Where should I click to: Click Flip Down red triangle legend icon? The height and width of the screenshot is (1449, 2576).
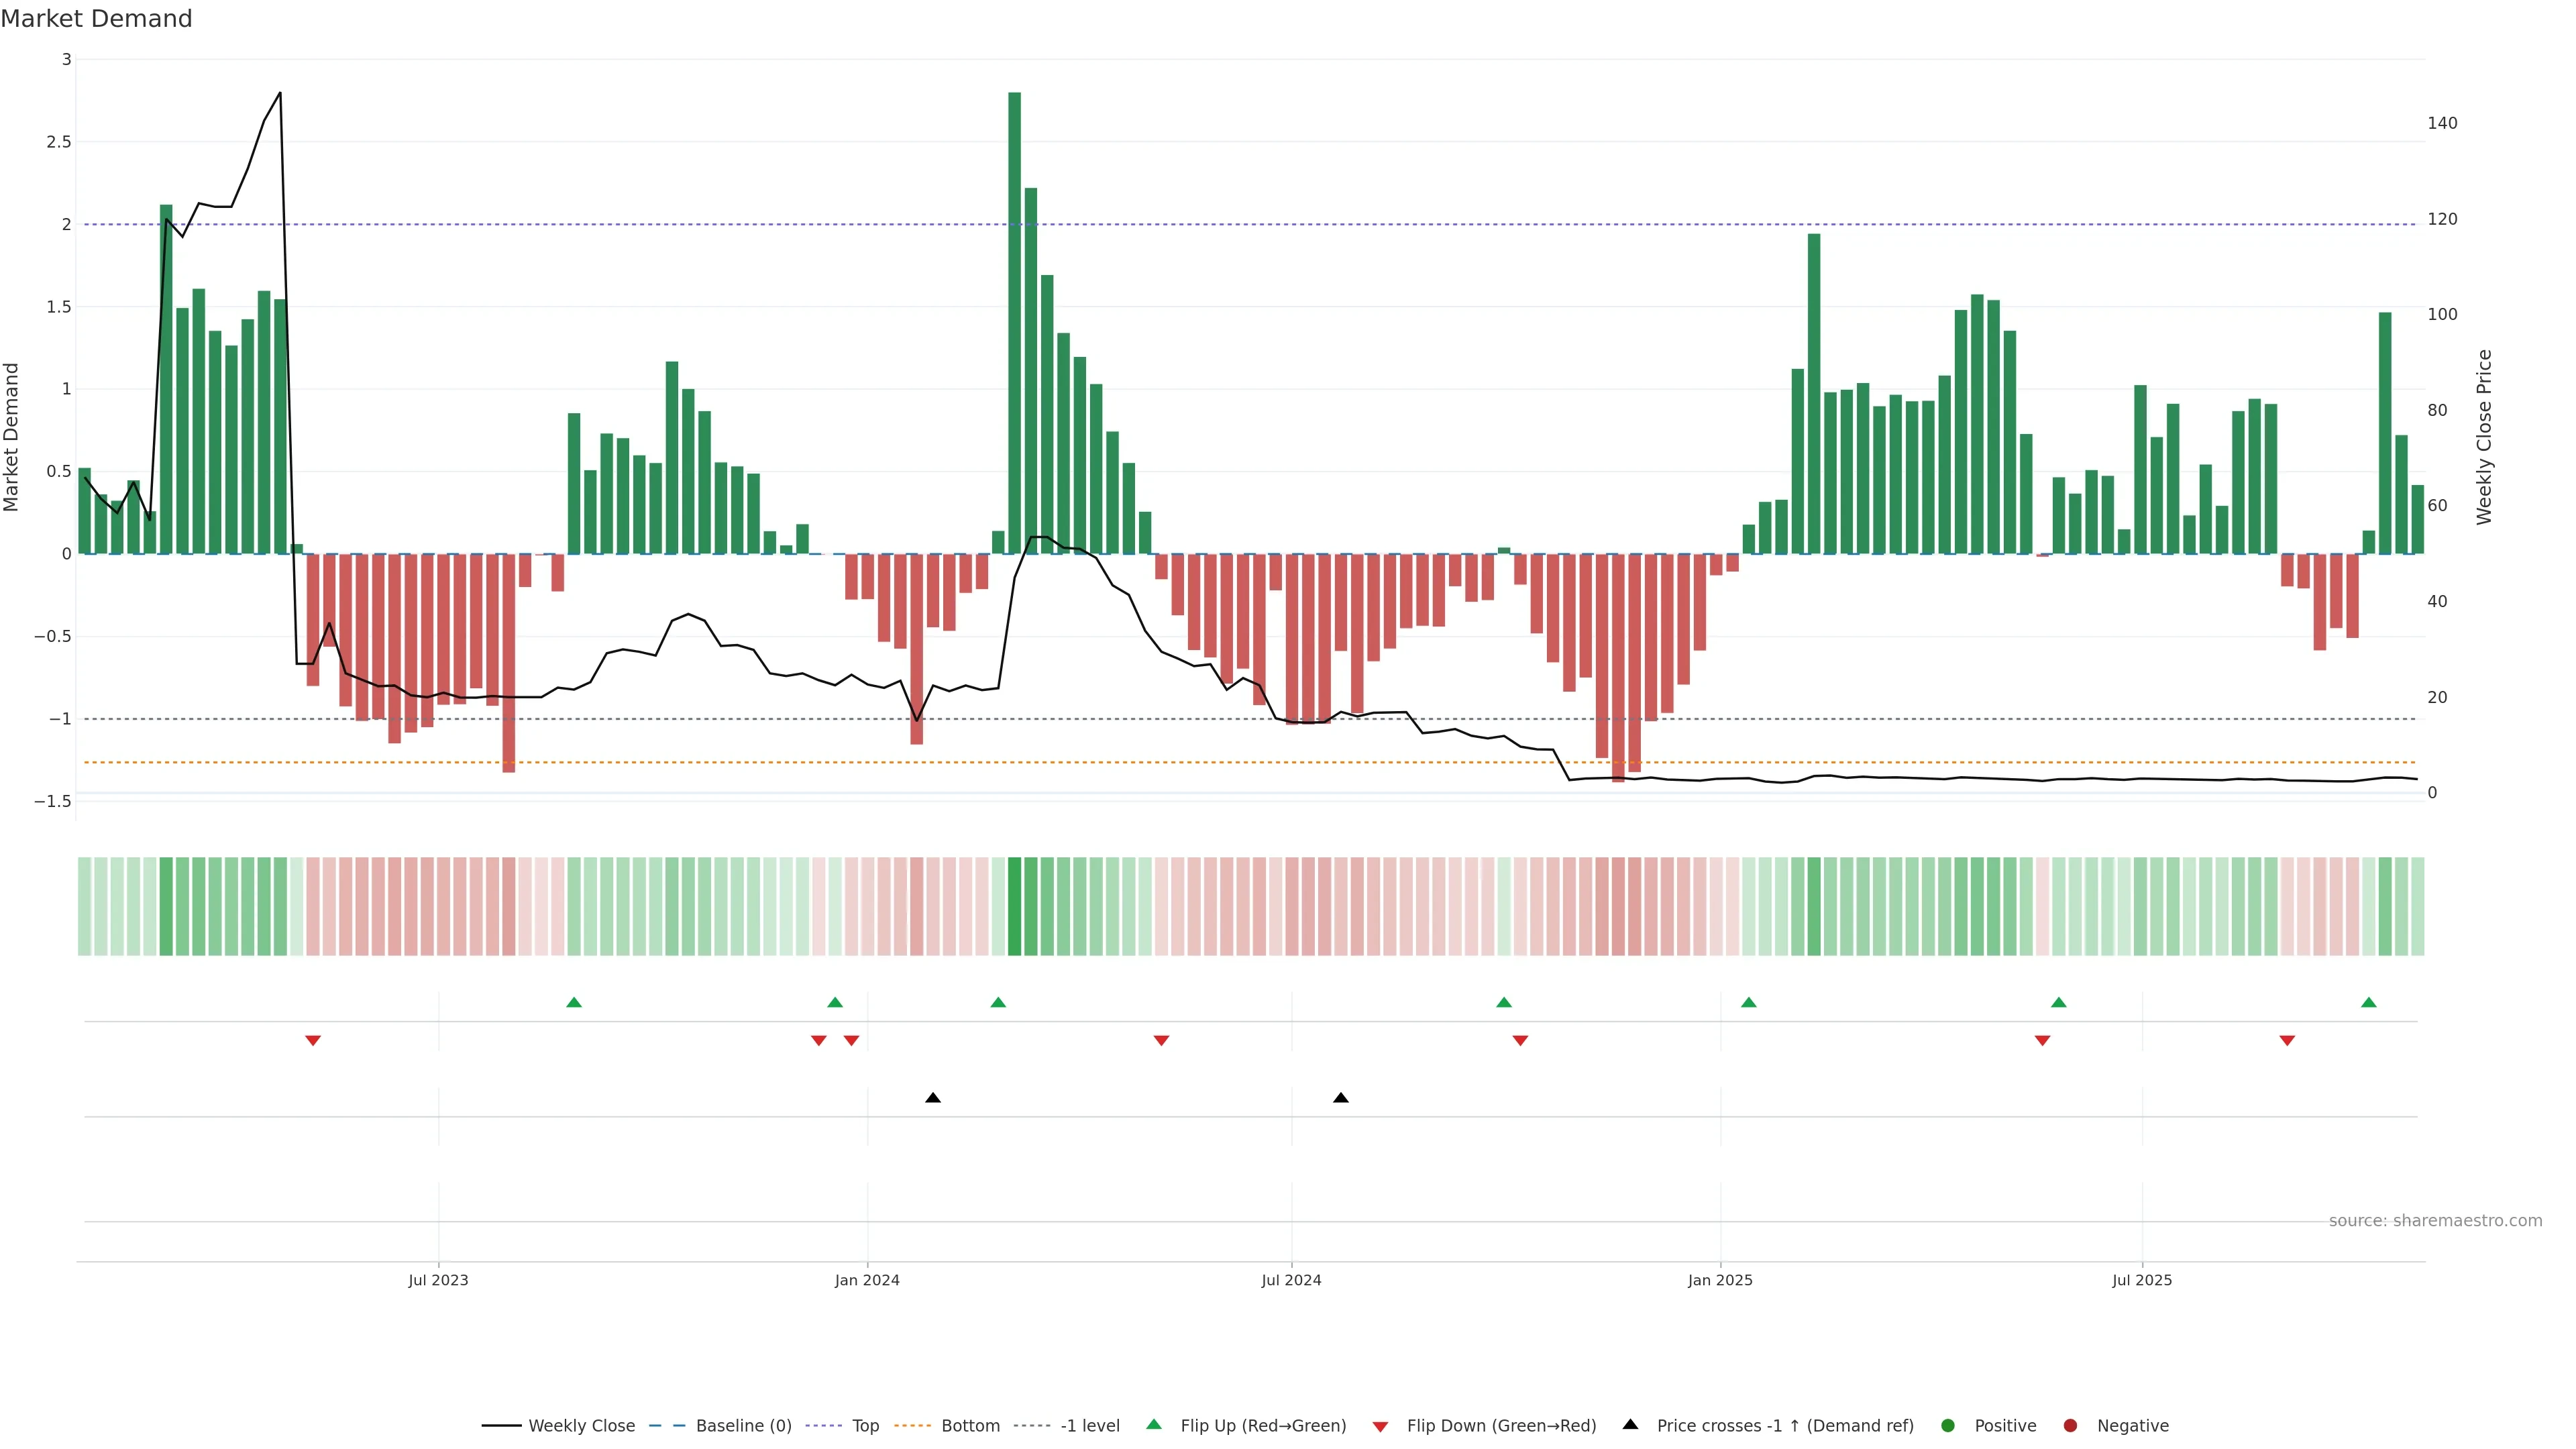point(1380,1426)
